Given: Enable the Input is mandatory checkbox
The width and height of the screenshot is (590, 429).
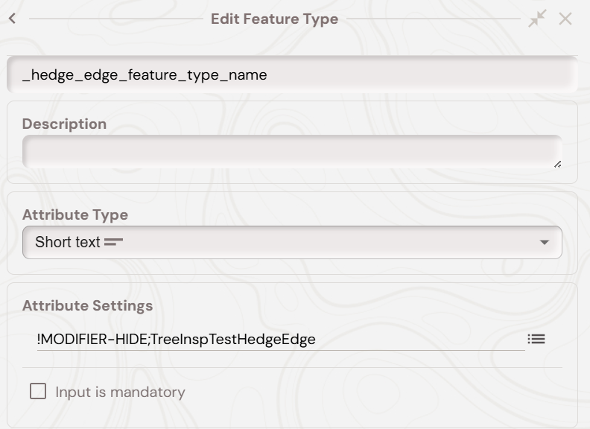Looking at the screenshot, I should coord(38,391).
